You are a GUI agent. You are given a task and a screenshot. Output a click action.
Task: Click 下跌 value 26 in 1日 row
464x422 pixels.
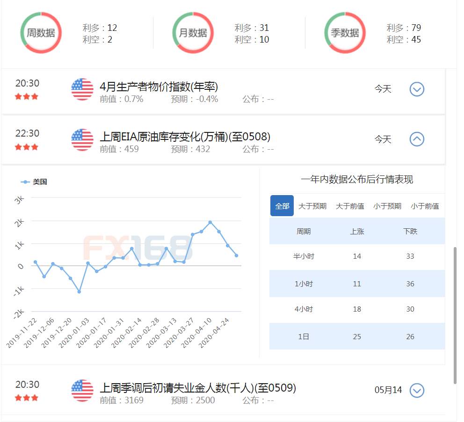tap(410, 337)
